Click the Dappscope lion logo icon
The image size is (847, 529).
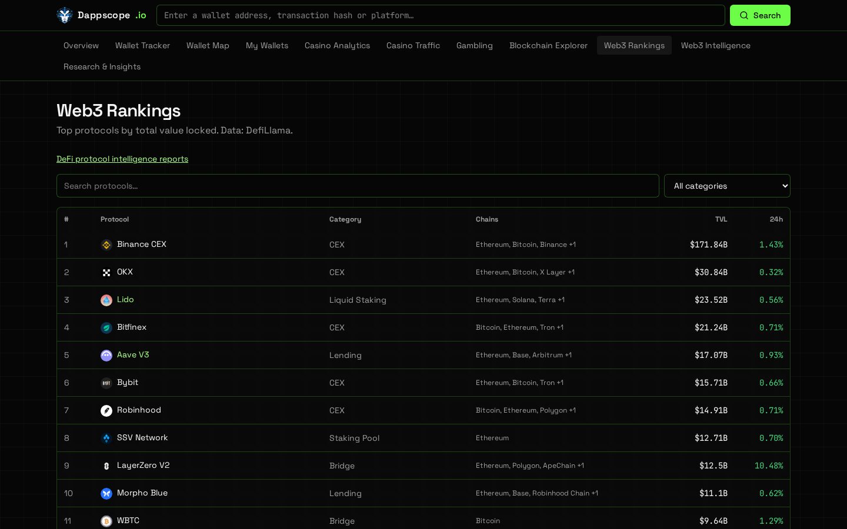(64, 15)
